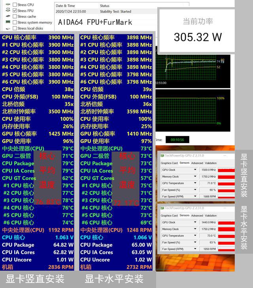Open the Fan Speed (RPM) dropdown showing 1950 RPM
The image size is (253, 288).
[195, 249]
